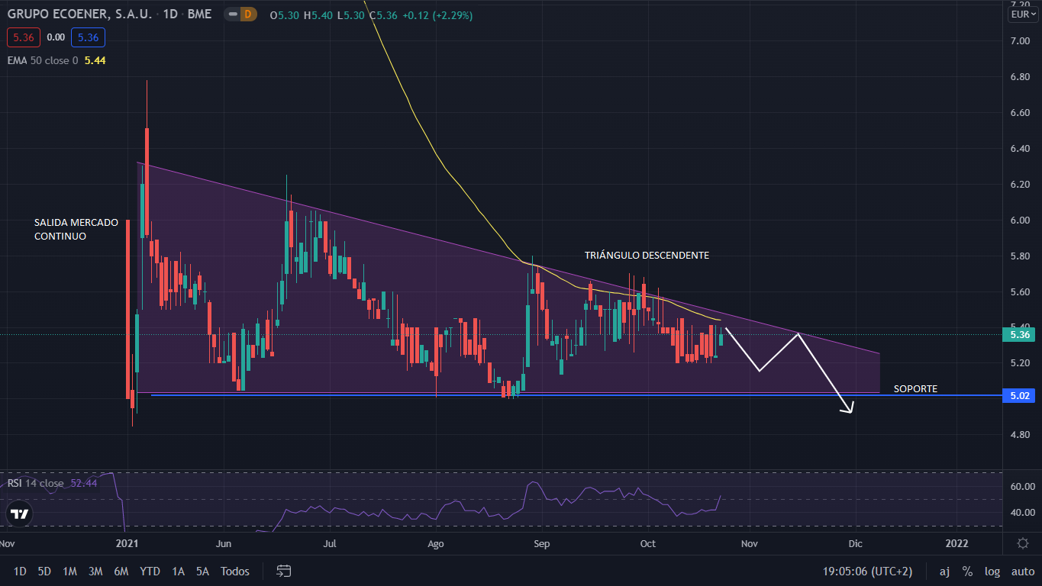Select the 6M time range

[121, 571]
